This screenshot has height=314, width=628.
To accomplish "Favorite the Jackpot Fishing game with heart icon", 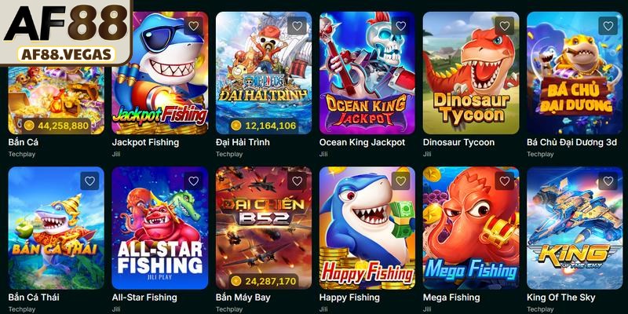I will click(x=193, y=26).
